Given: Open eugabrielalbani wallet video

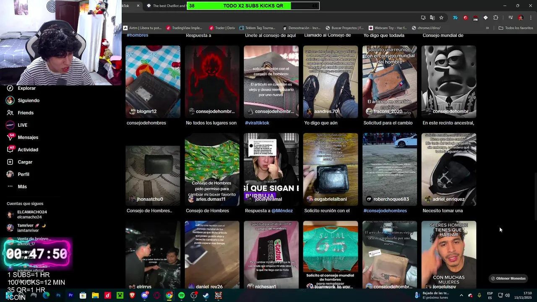Looking at the screenshot, I should (331, 169).
